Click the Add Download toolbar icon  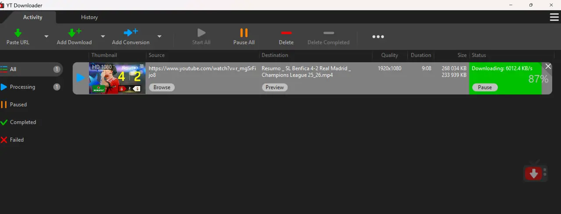click(x=74, y=33)
